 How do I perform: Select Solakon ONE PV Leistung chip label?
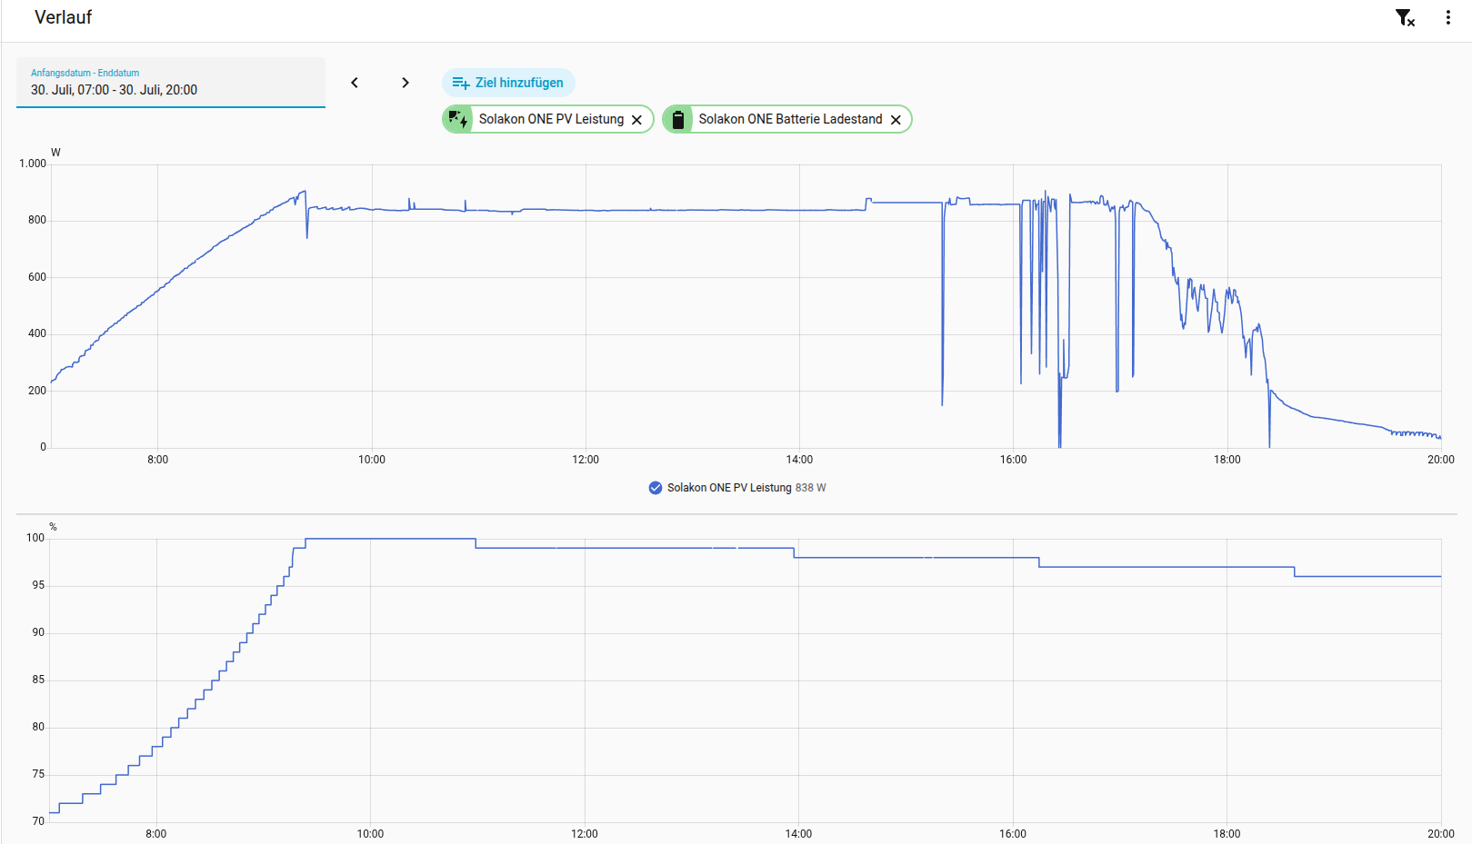551,119
